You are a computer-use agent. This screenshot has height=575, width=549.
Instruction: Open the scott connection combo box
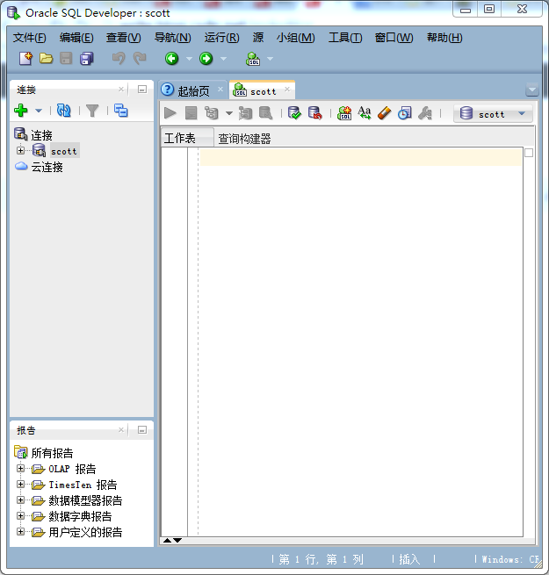(x=493, y=113)
